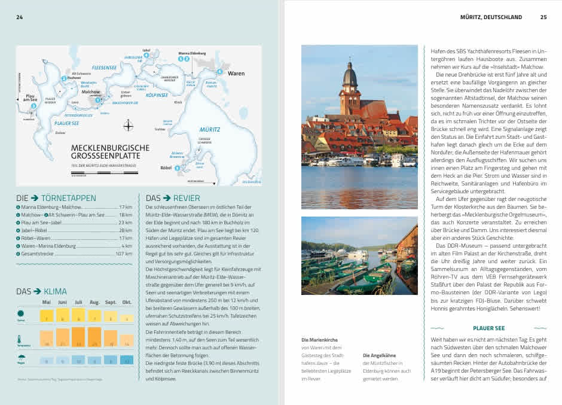Click the stage bullet before 'Jabel–Röbel'
The height and width of the screenshot is (405, 562).
point(18,230)
